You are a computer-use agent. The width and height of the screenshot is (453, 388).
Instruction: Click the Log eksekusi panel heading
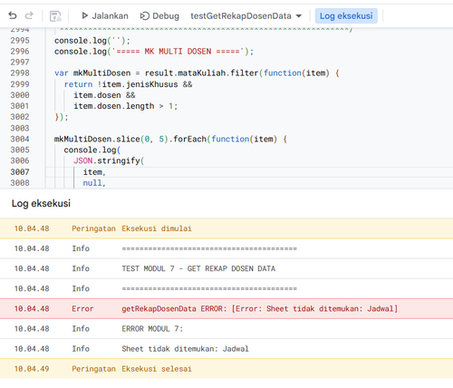tap(41, 203)
